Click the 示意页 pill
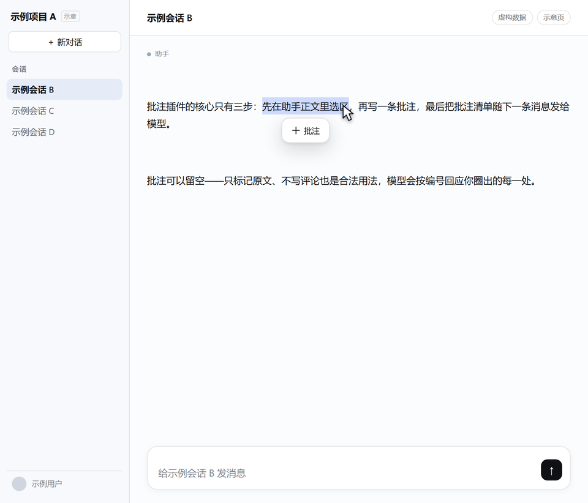Image resolution: width=588 pixels, height=503 pixels. (554, 18)
